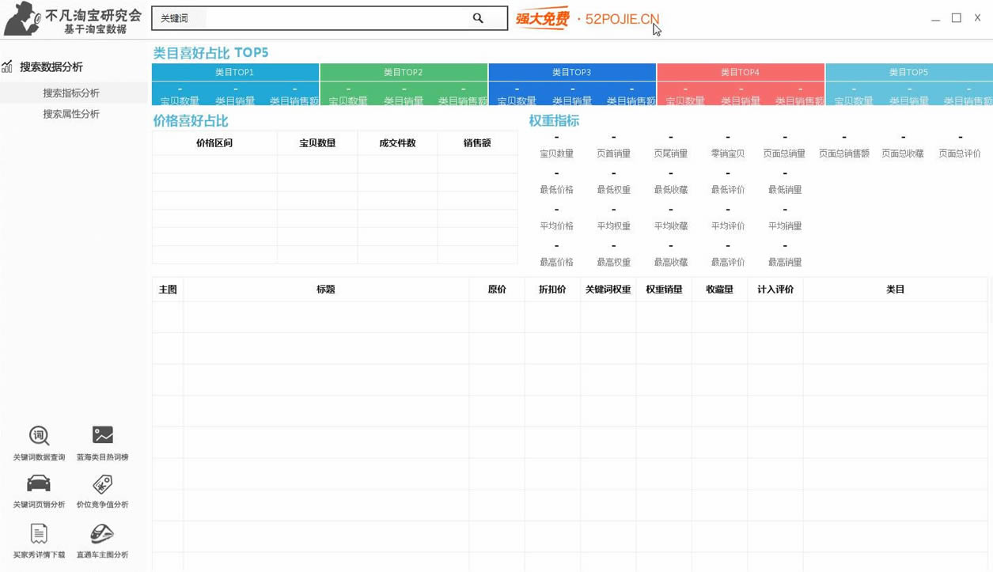Select 搜索指标分析 in the sidebar
The width and height of the screenshot is (993, 572).
coord(71,93)
